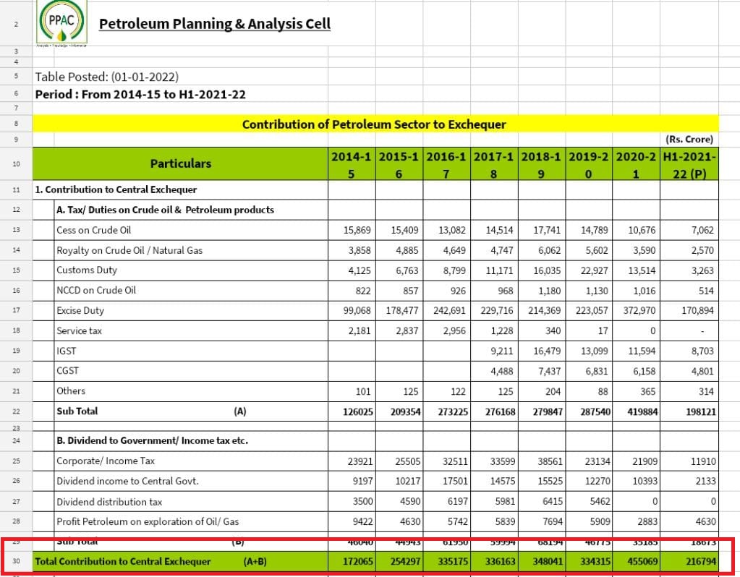The height and width of the screenshot is (577, 740).
Task: Select the 'Corporate/ Income Tax' label cell
Action: coord(191,461)
